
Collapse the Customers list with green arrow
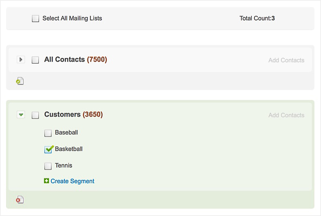click(20, 114)
